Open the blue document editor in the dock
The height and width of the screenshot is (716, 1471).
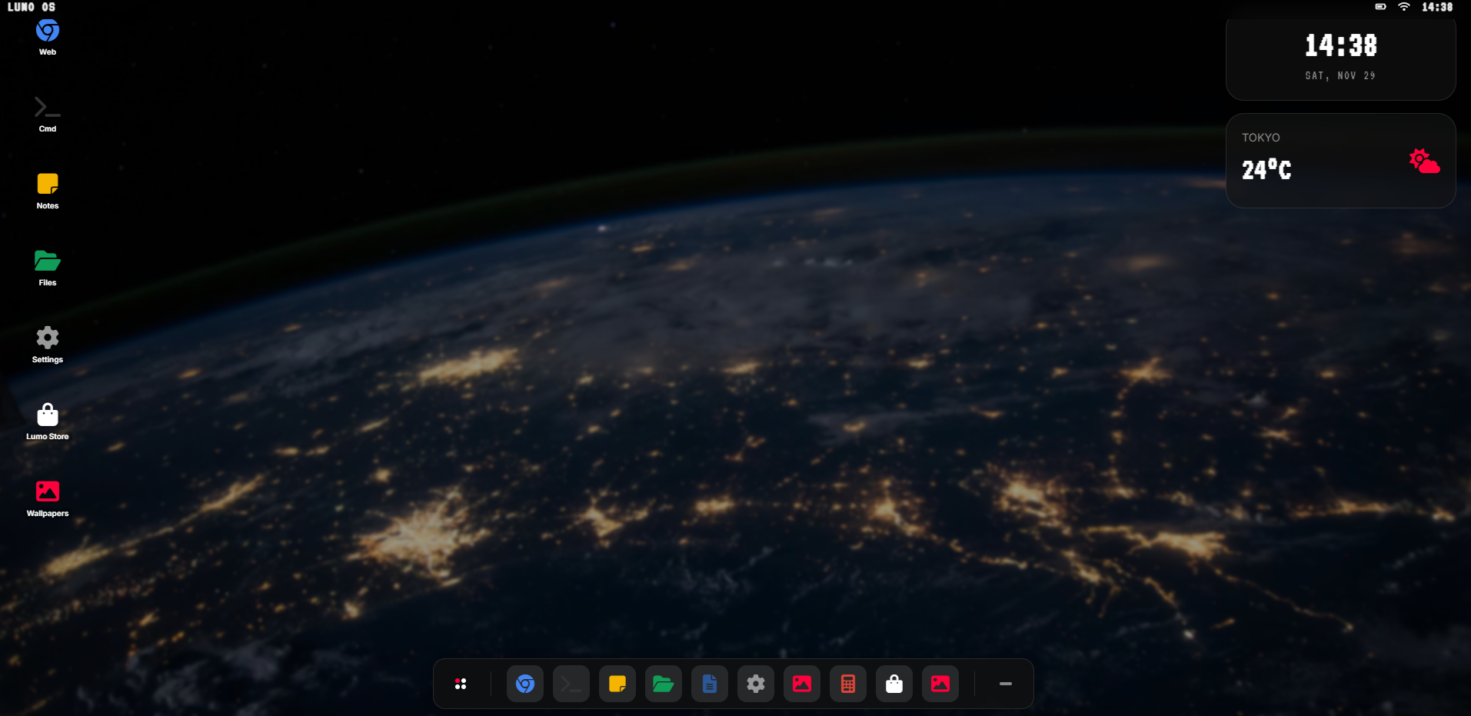click(x=709, y=683)
